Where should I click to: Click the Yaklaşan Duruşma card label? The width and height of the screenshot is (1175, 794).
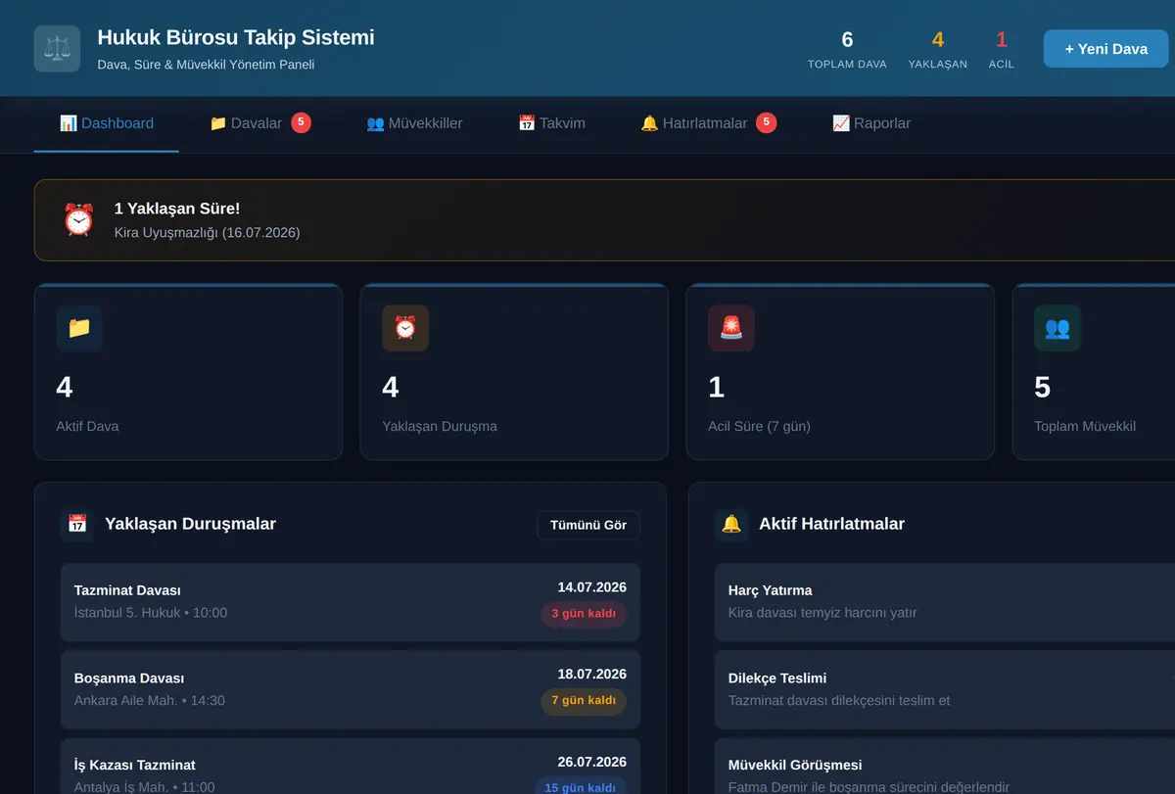pyautogui.click(x=440, y=427)
